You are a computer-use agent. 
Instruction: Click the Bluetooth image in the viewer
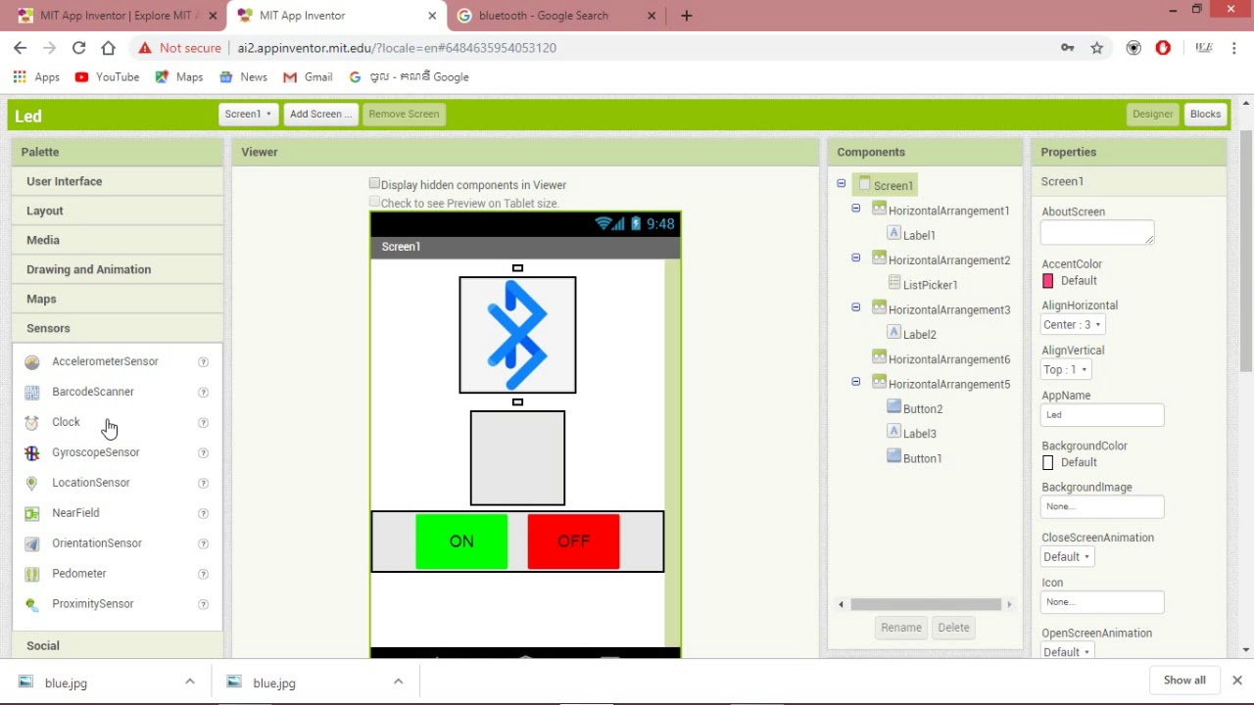click(x=517, y=335)
